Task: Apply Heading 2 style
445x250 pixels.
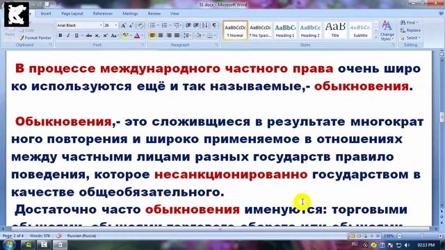Action: (x=310, y=30)
